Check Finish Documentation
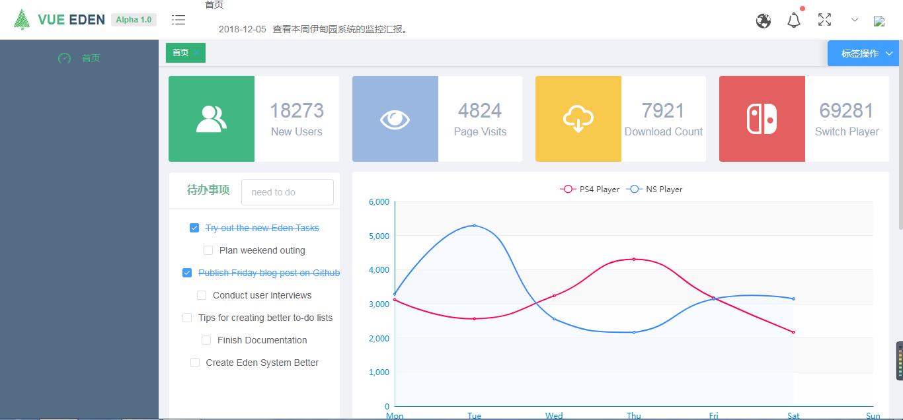The height and width of the screenshot is (420, 903). (x=206, y=340)
